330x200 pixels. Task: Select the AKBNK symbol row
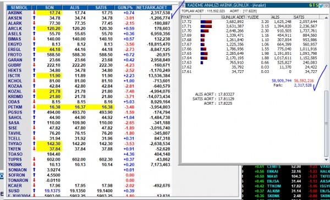click(89, 13)
